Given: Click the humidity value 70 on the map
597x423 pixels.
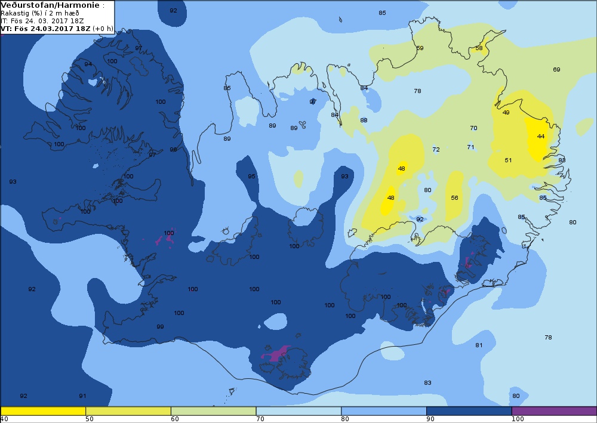Looking at the screenshot, I should click(473, 128).
